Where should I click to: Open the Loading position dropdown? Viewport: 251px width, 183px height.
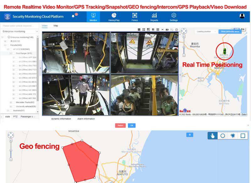pyautogui.click(x=206, y=31)
